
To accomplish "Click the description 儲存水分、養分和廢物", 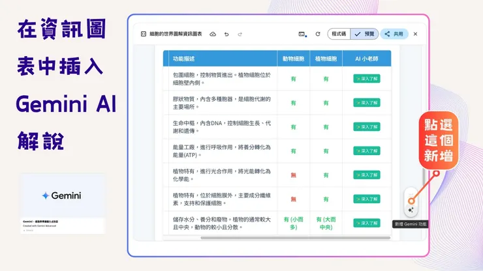I will (221, 223).
